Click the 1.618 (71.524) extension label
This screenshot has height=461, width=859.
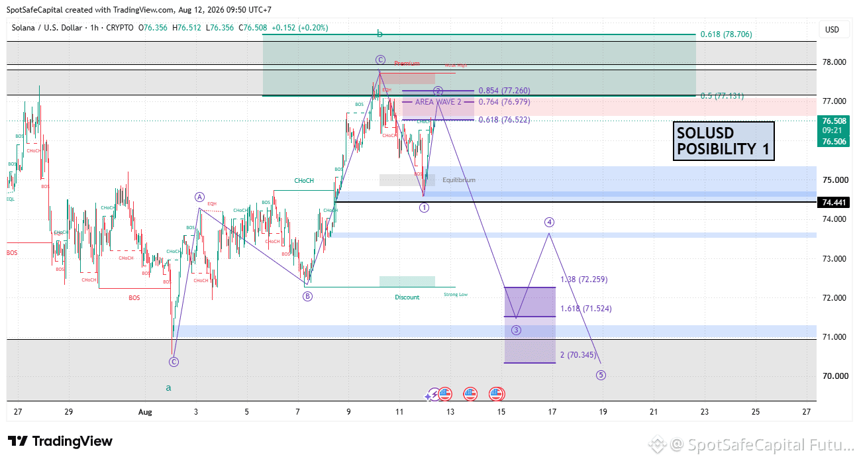585,309
